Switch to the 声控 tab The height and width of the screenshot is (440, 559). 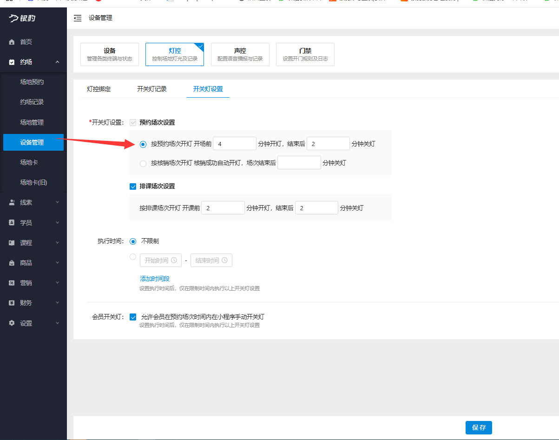pyautogui.click(x=240, y=54)
